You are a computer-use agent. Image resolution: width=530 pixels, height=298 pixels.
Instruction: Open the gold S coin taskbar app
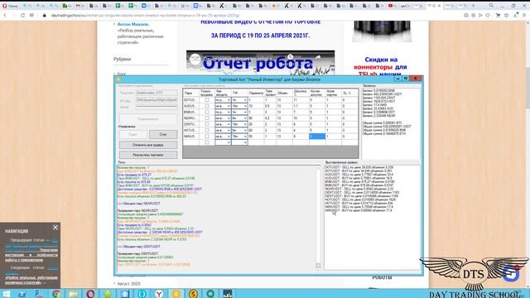pyautogui.click(x=193, y=294)
